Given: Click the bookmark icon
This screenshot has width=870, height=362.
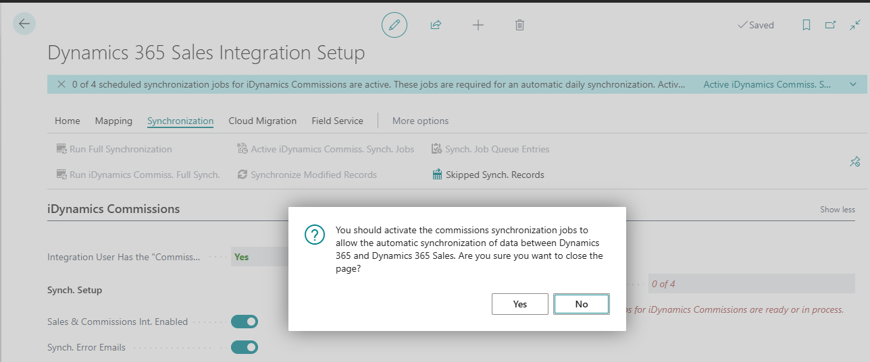Looking at the screenshot, I should tap(806, 25).
